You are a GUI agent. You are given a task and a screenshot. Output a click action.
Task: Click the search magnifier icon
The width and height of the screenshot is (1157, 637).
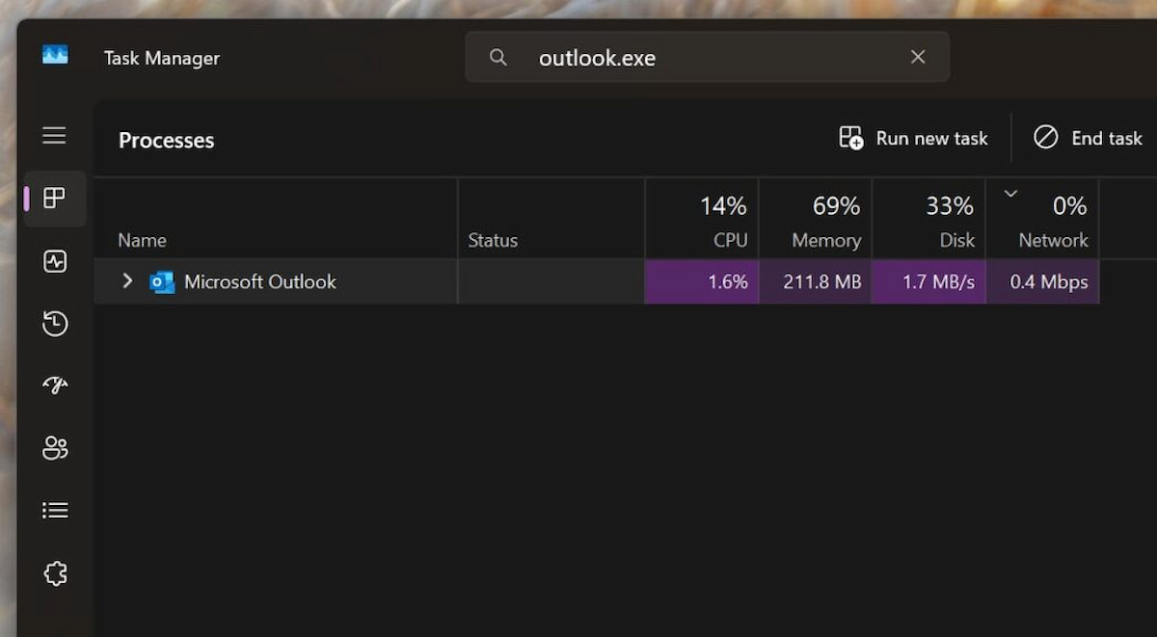point(498,58)
